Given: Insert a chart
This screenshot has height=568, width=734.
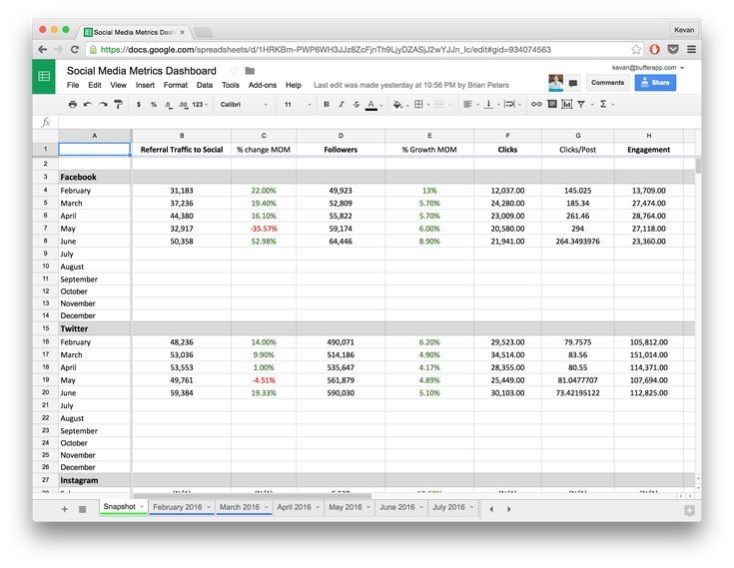Looking at the screenshot, I should pyautogui.click(x=567, y=104).
